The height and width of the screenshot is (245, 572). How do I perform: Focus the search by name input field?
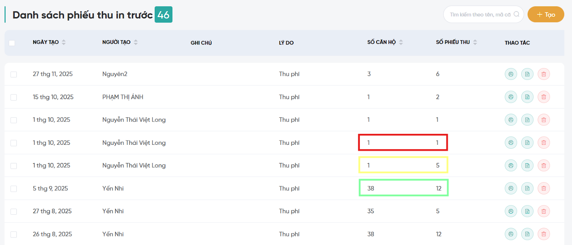(479, 15)
